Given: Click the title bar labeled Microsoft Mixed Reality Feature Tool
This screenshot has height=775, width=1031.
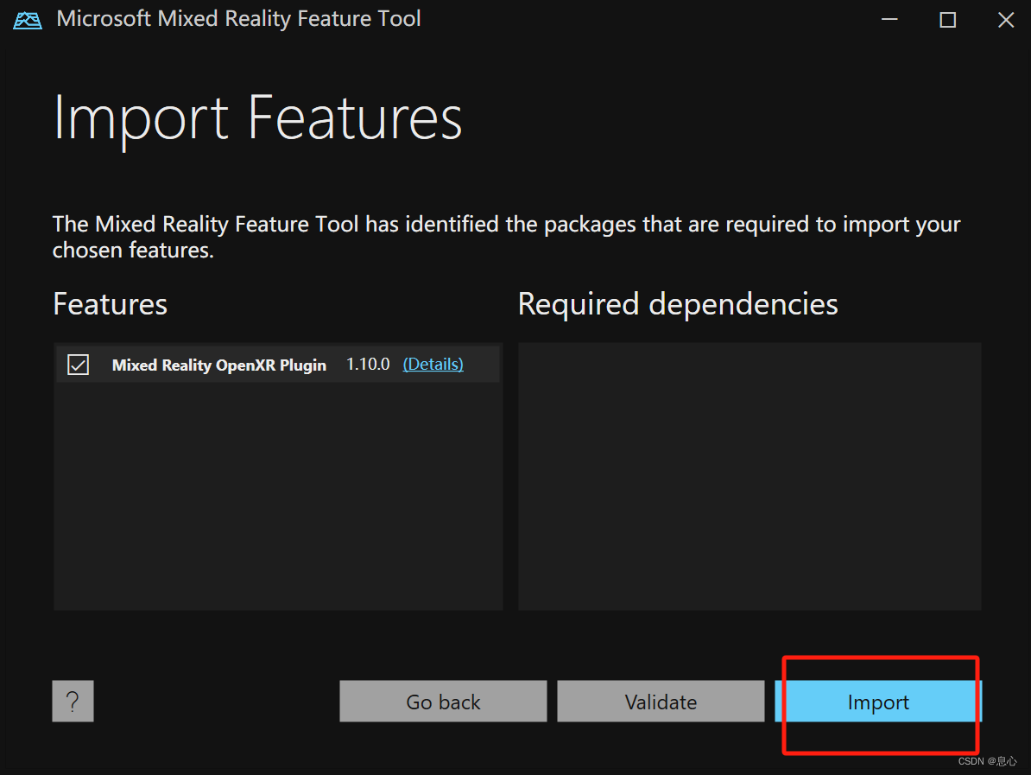Looking at the screenshot, I should pyautogui.click(x=238, y=18).
